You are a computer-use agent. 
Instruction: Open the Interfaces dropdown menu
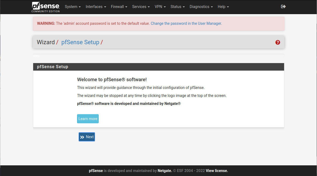click(x=96, y=7)
